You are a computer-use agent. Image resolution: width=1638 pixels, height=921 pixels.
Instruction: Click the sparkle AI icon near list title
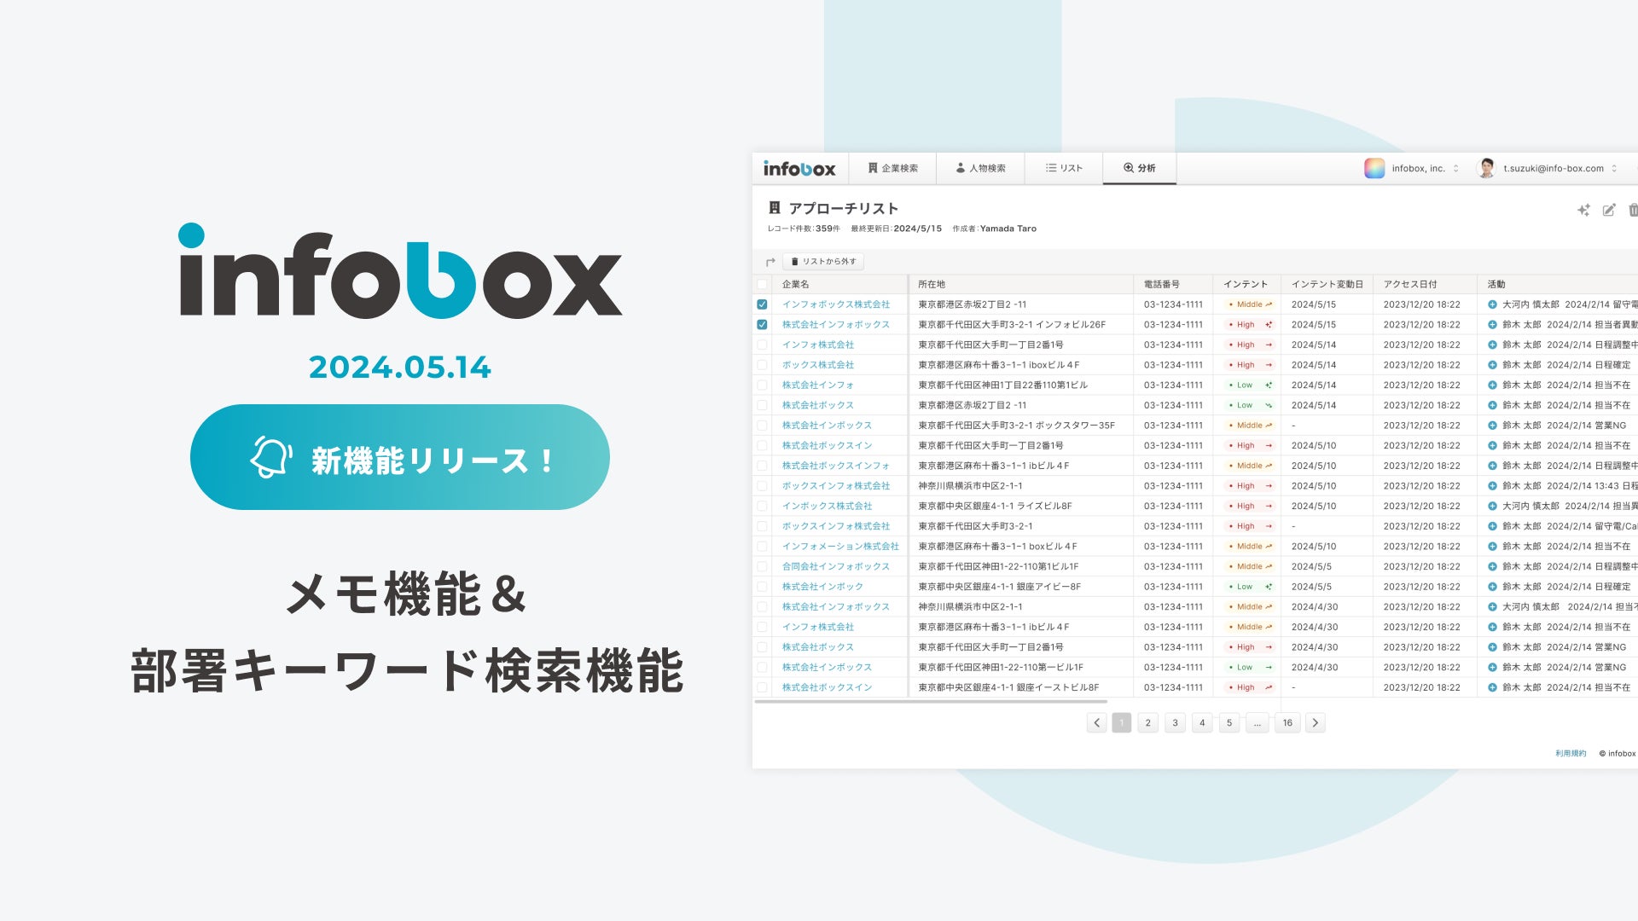pyautogui.click(x=1583, y=210)
